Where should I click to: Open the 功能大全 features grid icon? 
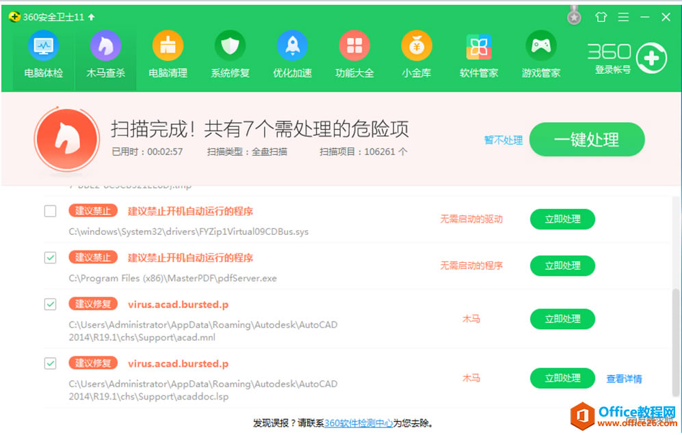click(x=354, y=46)
